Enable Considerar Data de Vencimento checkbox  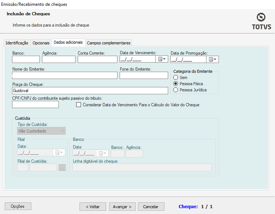(78, 105)
